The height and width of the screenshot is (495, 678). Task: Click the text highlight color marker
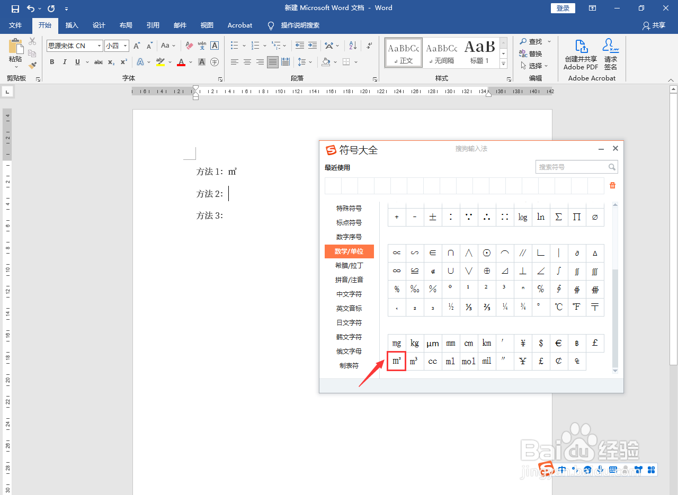161,62
